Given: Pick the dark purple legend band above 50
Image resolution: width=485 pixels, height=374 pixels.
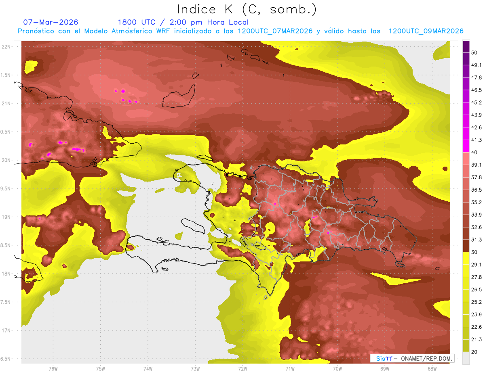Looking at the screenshot, I should (466, 46).
